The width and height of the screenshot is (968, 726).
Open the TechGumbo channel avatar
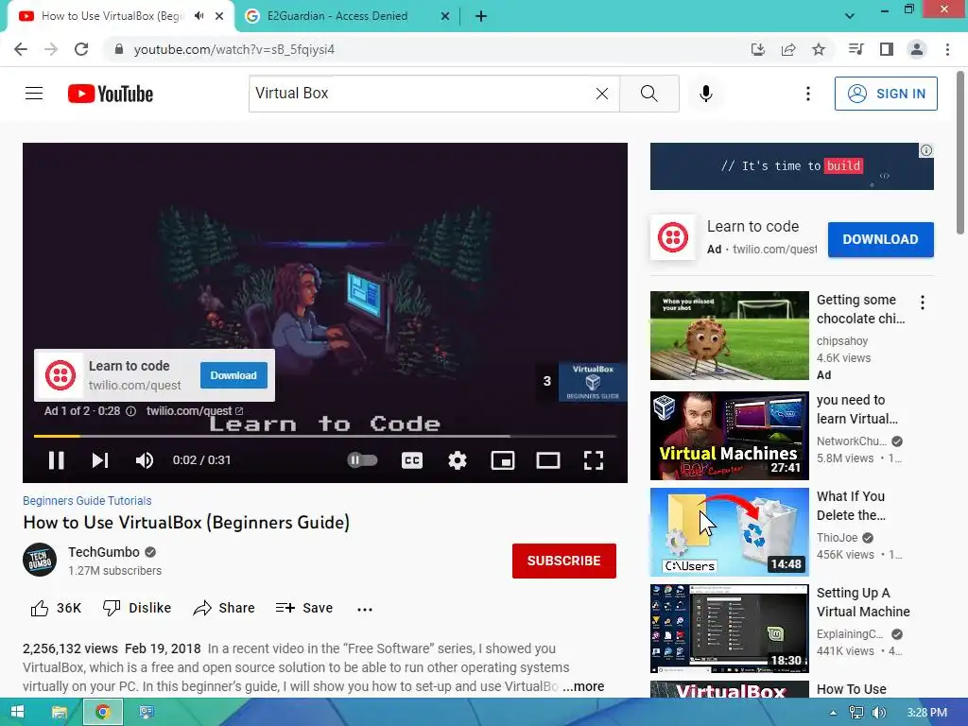click(x=40, y=560)
